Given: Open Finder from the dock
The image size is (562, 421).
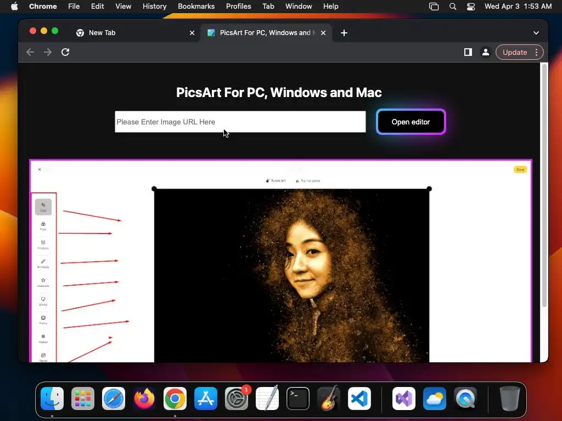Looking at the screenshot, I should [x=52, y=399].
